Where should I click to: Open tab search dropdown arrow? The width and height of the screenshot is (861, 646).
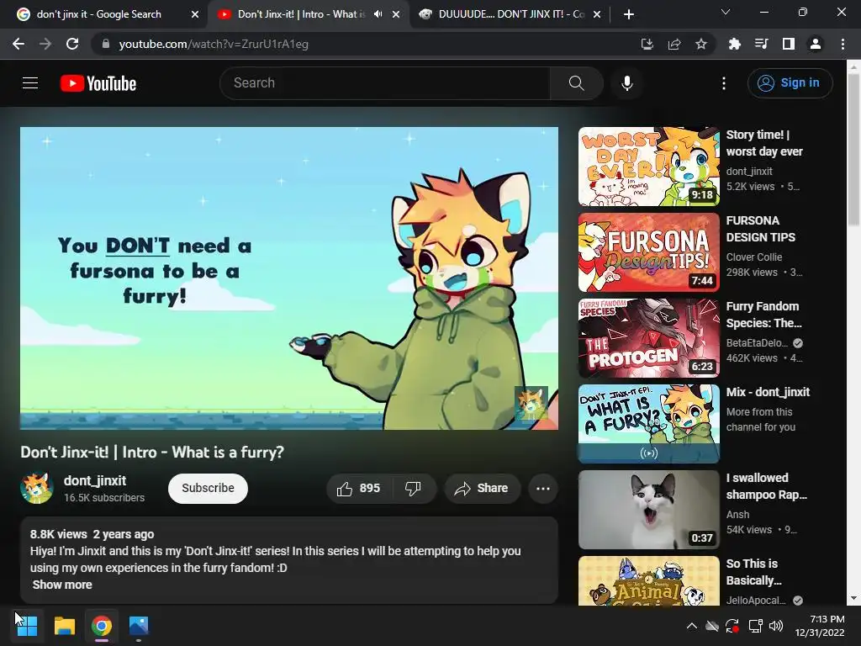point(726,12)
